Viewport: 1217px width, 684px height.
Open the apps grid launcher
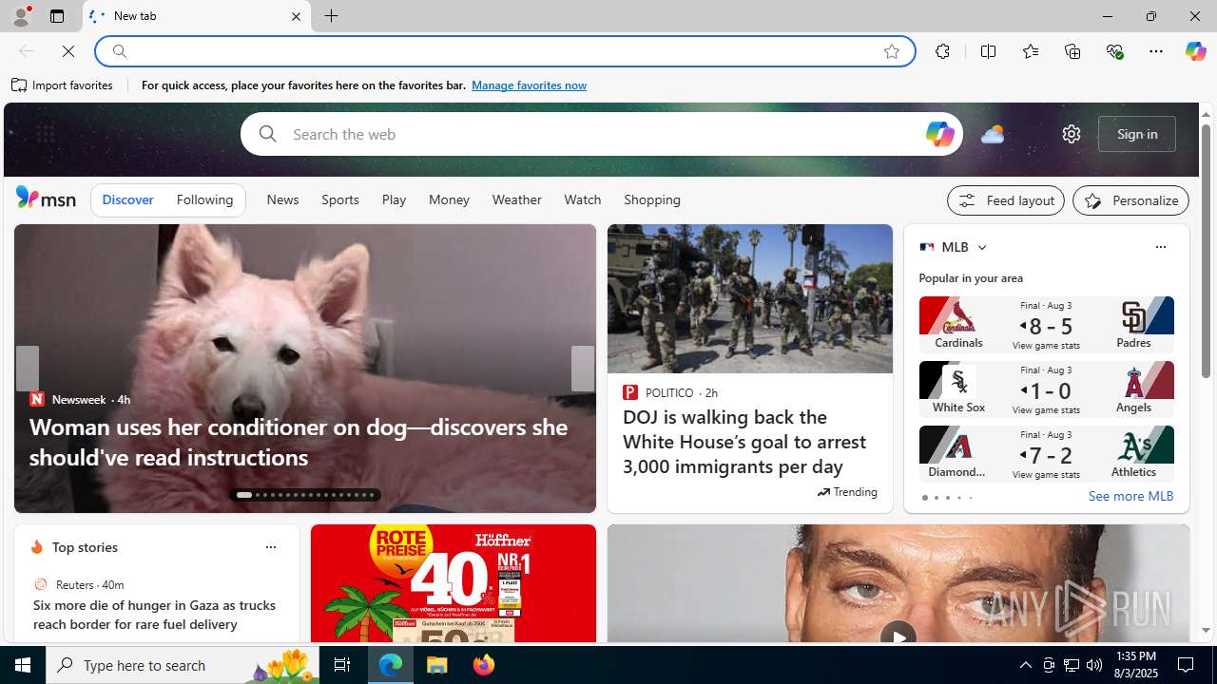click(x=45, y=134)
